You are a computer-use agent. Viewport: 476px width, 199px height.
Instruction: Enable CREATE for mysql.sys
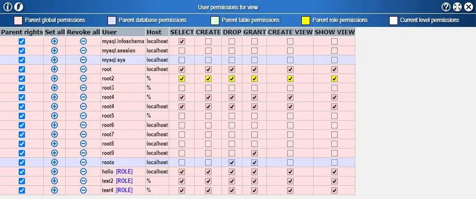[208, 60]
